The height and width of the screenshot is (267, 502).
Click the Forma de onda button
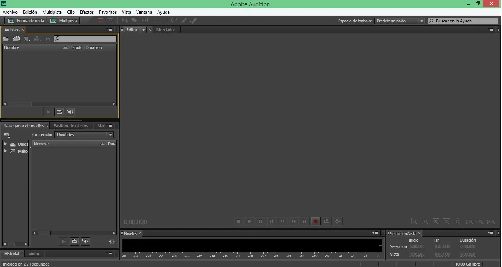pyautogui.click(x=26, y=21)
